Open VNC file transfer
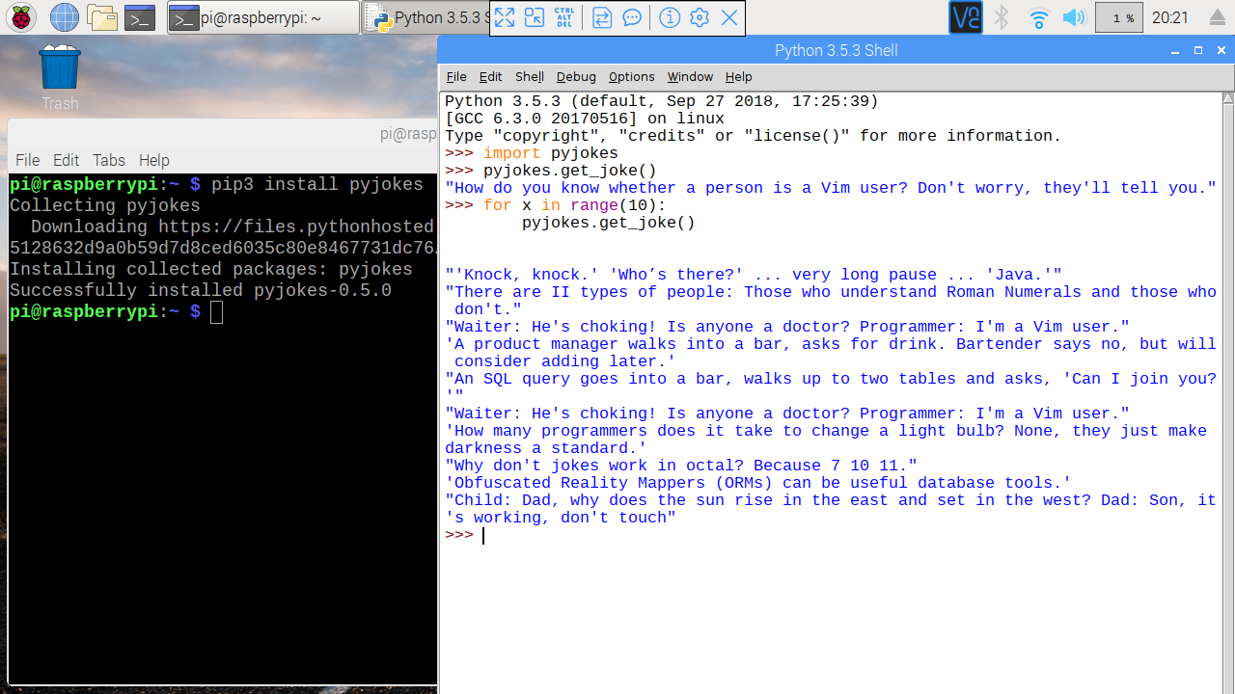The width and height of the screenshot is (1235, 694). (601, 17)
